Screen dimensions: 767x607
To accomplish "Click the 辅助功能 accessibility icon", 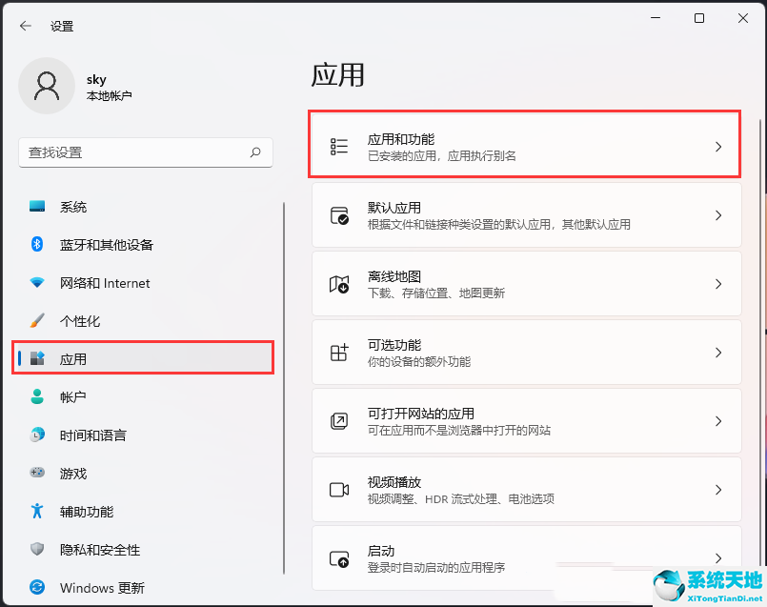I will coord(36,512).
